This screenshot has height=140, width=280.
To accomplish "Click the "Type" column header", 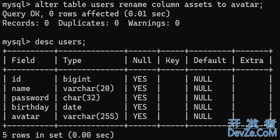I will (x=72, y=60).
